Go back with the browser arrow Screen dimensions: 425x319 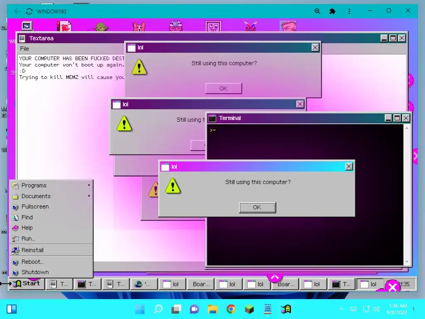point(17,11)
